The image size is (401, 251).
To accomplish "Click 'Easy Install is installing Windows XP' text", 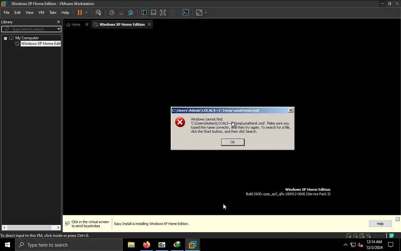I will click(151, 224).
